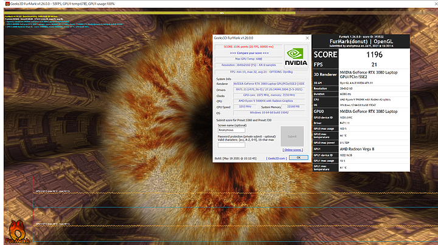The width and height of the screenshot is (438, 245).
Task: Focus the Password protection field
Action: 231,145
